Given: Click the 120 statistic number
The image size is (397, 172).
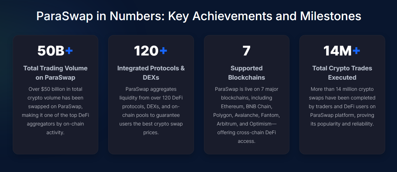Looking at the screenshot, I should 146,51.
